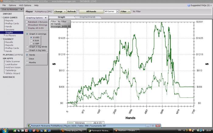The height and width of the screenshot is (133, 213).
Task: Click the Refresh button
Action: point(72,12)
